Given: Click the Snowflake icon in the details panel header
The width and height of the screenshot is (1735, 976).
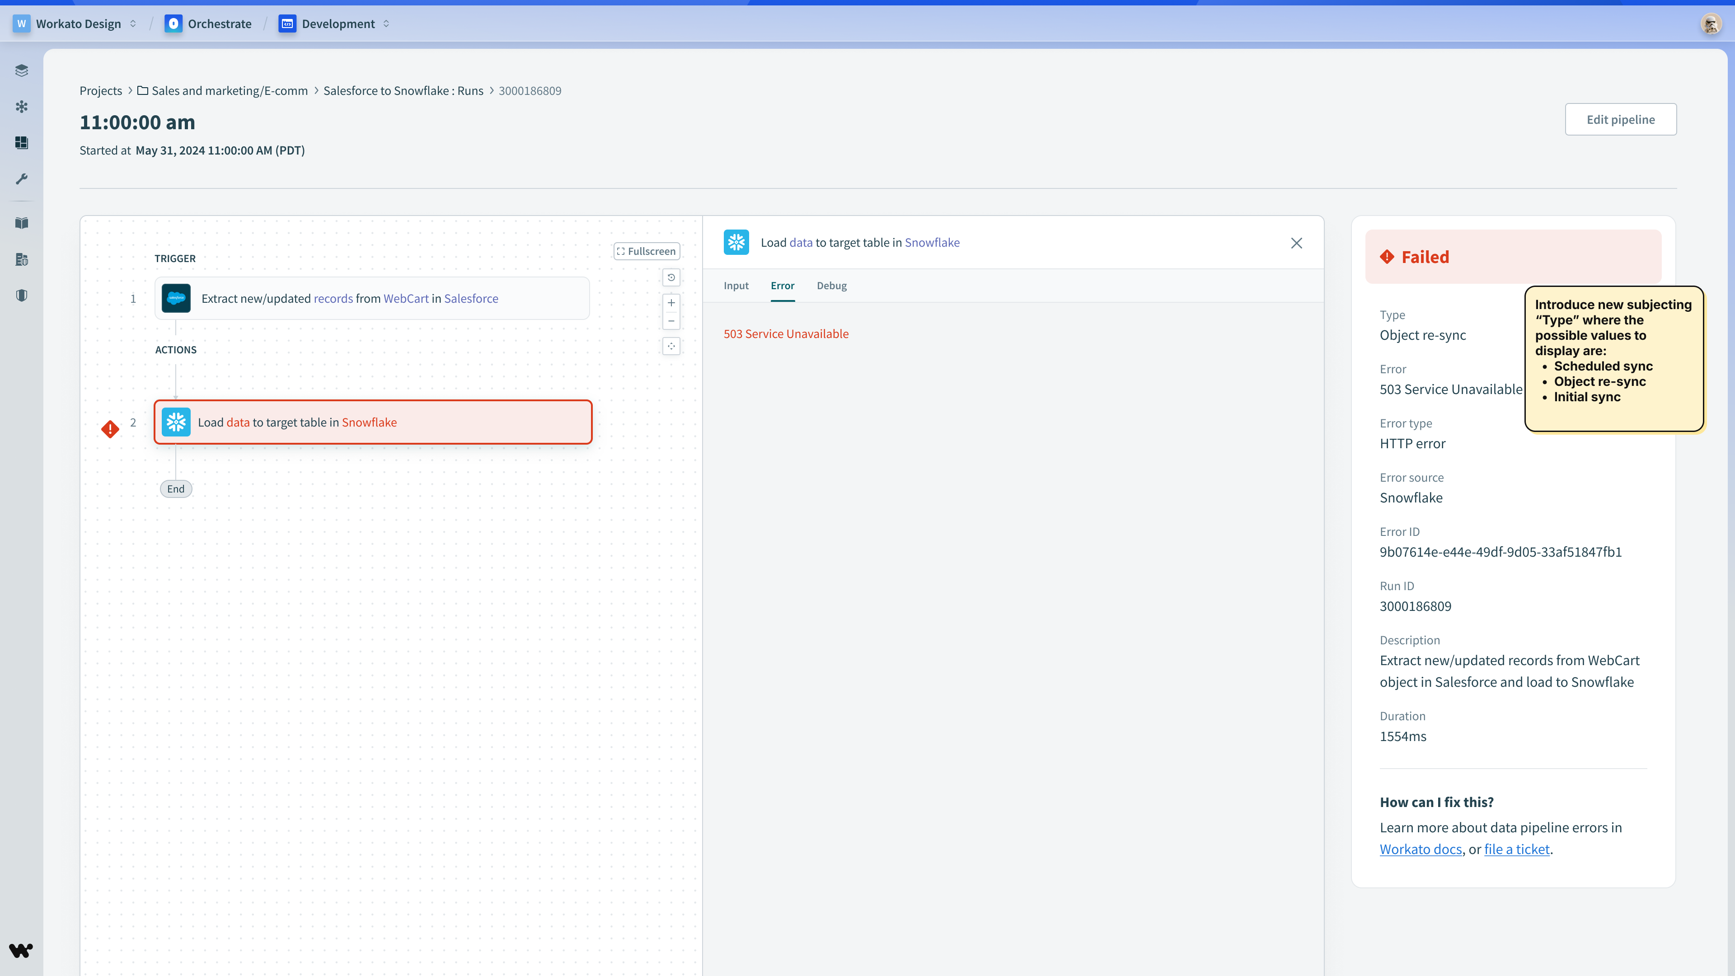Looking at the screenshot, I should 736,243.
